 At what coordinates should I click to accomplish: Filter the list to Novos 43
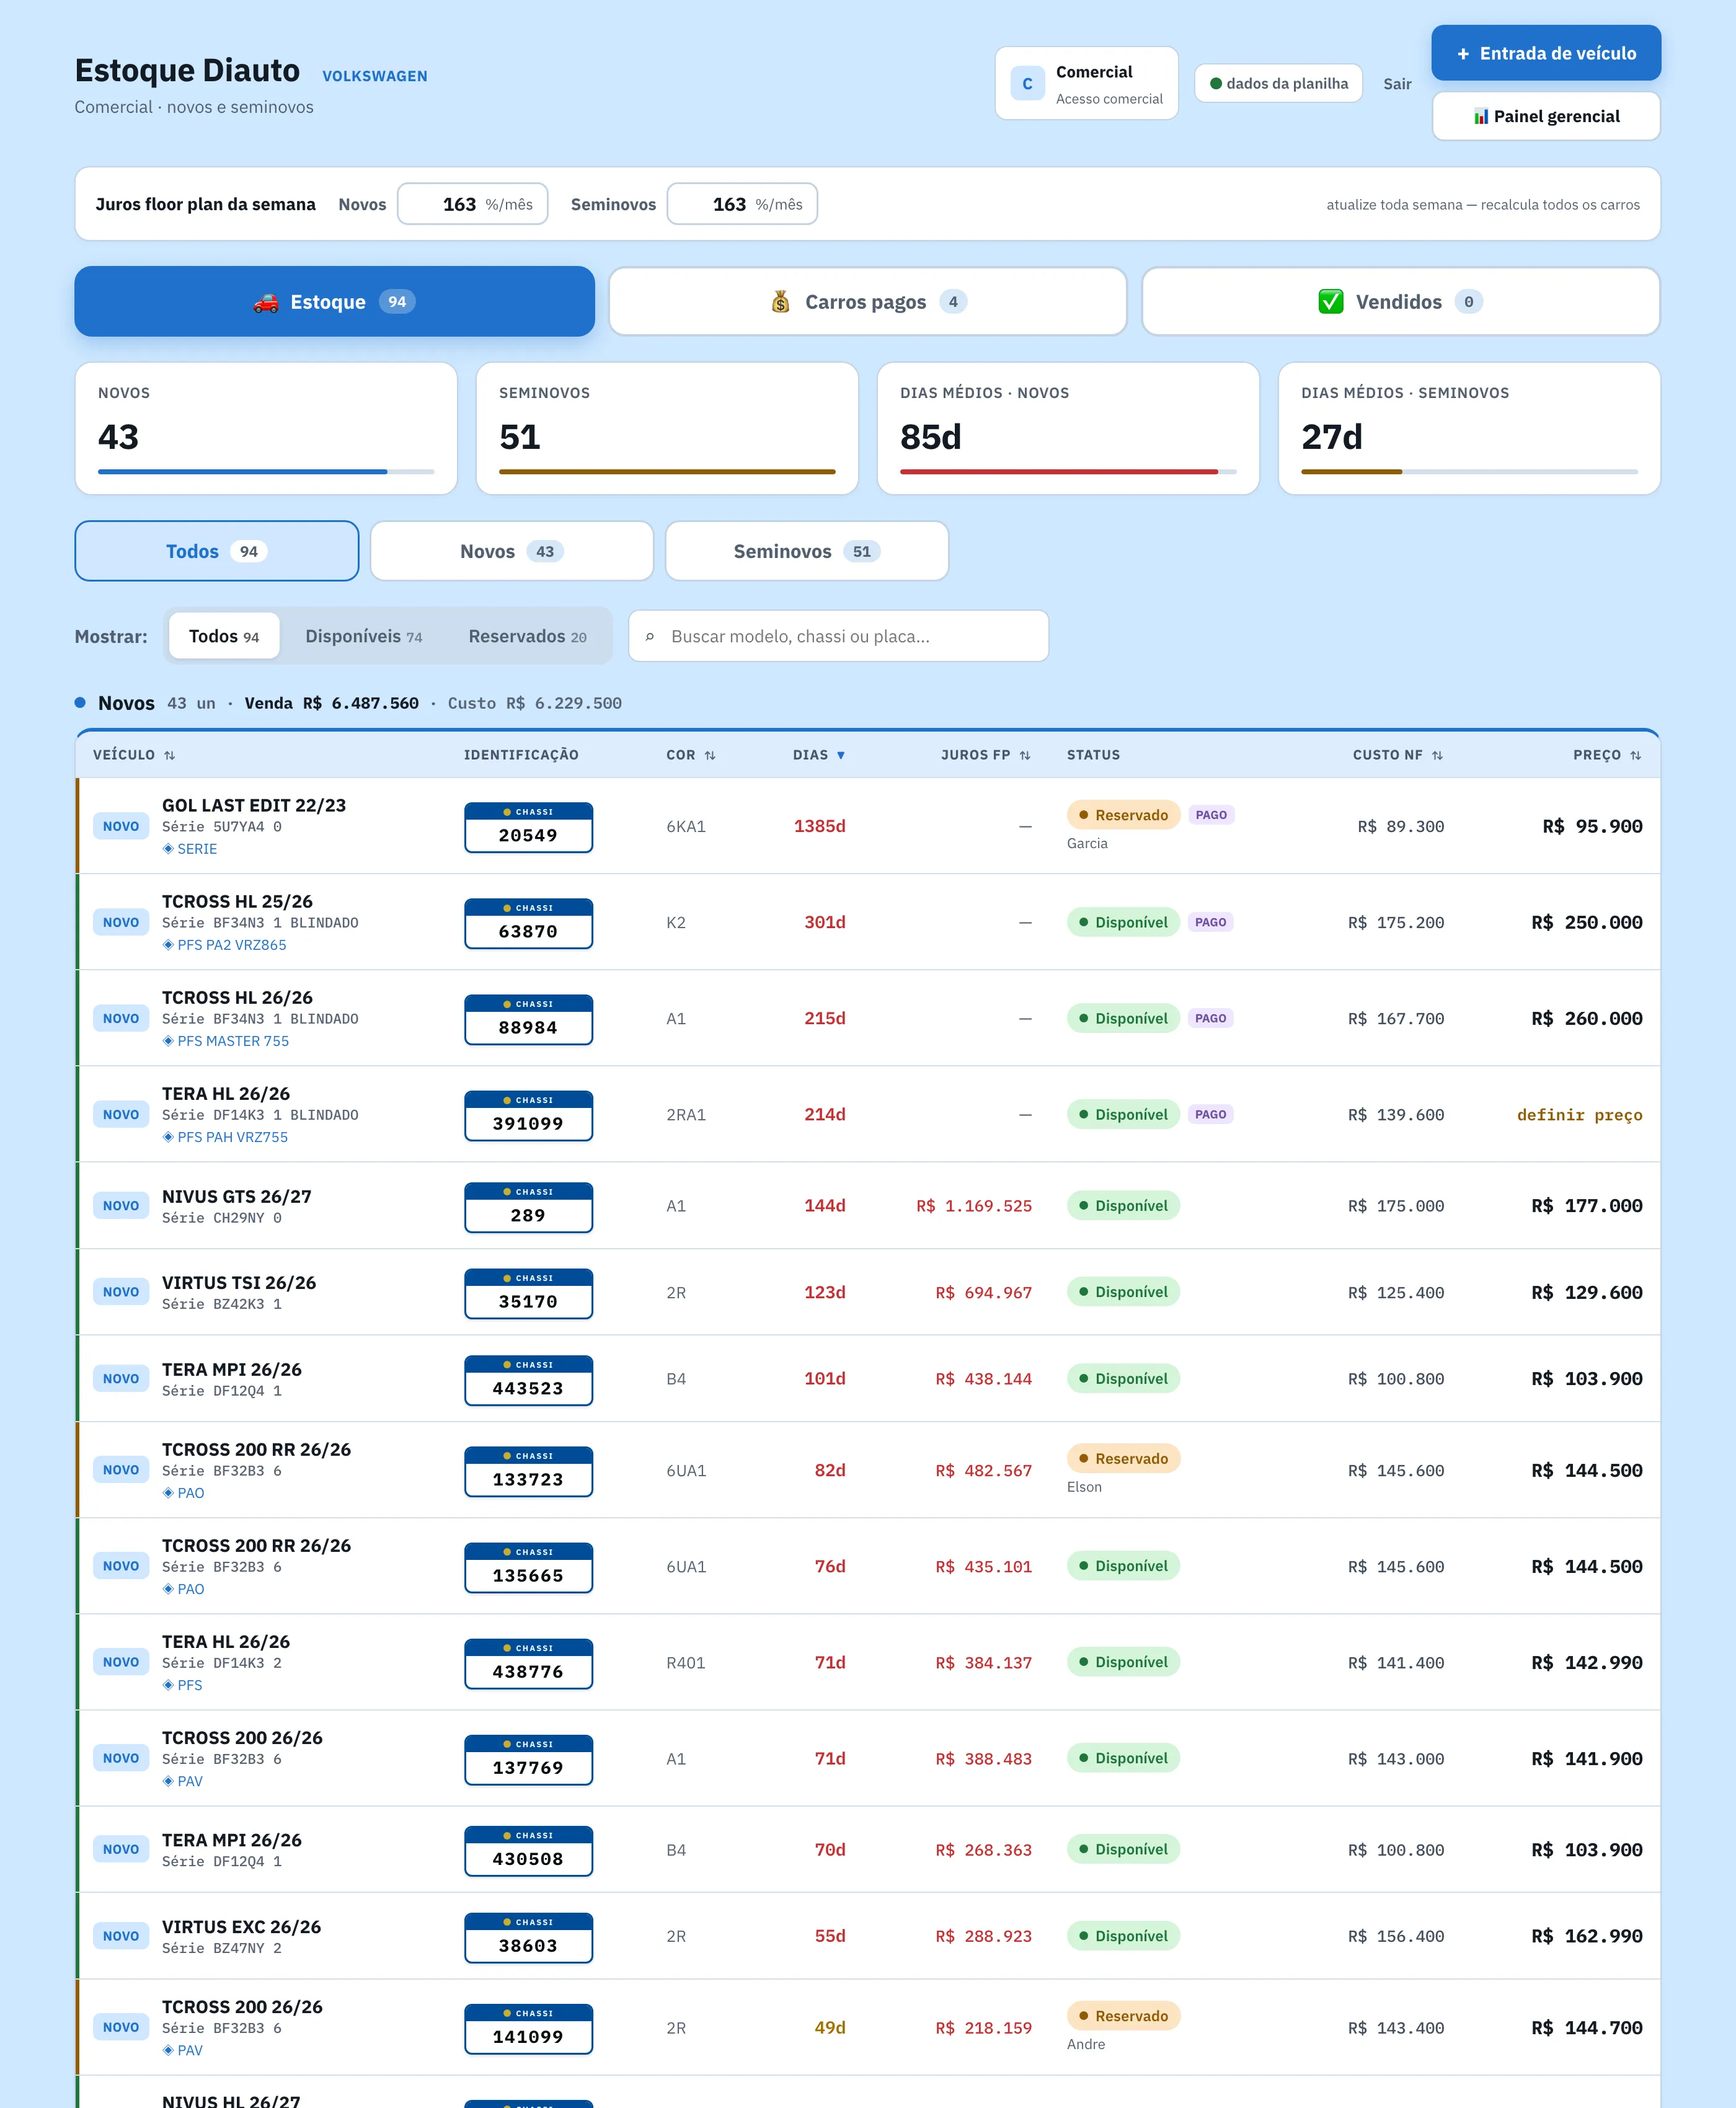[512, 551]
